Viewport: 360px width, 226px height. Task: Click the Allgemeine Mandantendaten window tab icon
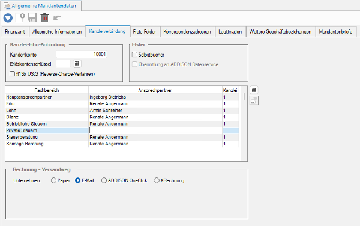(x=7, y=6)
